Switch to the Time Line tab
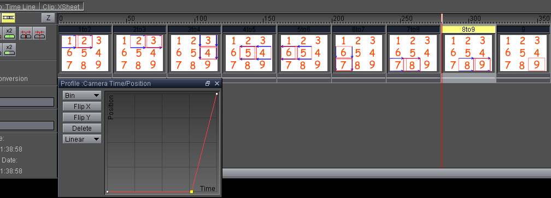551x198 pixels. (x=19, y=7)
